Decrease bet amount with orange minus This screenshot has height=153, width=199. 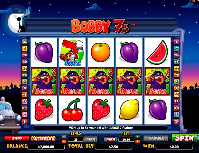[x=138, y=141]
